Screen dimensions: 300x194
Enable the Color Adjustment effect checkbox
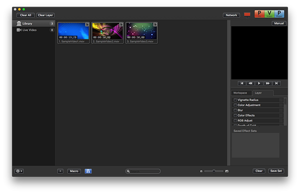click(x=235, y=105)
